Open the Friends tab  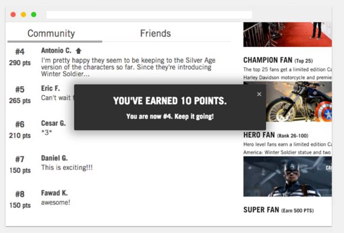(x=155, y=34)
